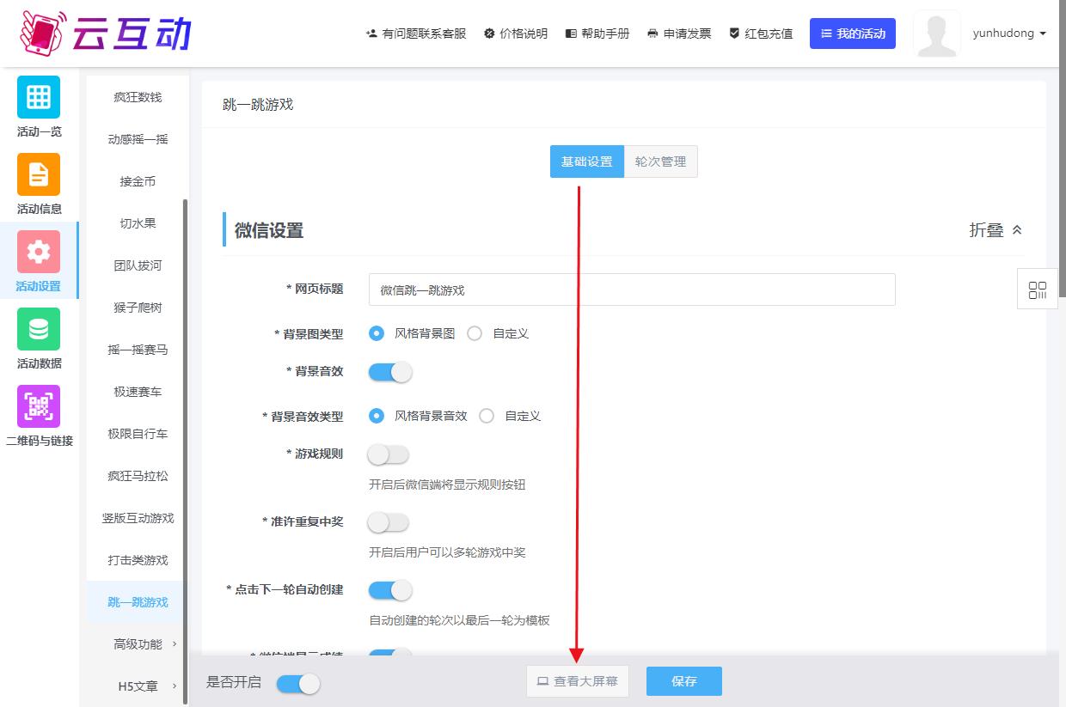Click 有问题联系客服 link
Screen dimensions: 1066x707
click(416, 34)
